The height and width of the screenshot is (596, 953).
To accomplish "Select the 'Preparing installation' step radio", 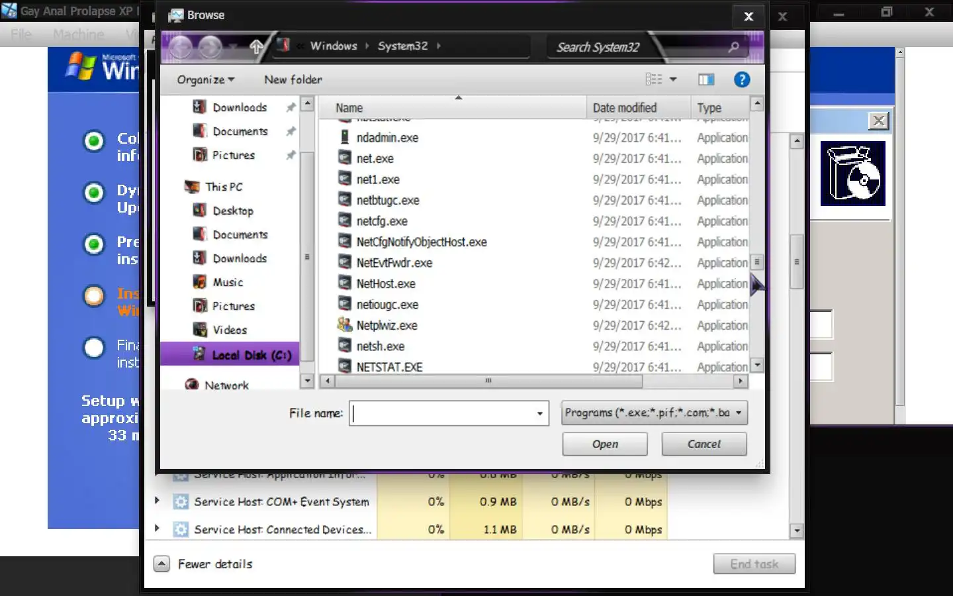I will coord(94,244).
